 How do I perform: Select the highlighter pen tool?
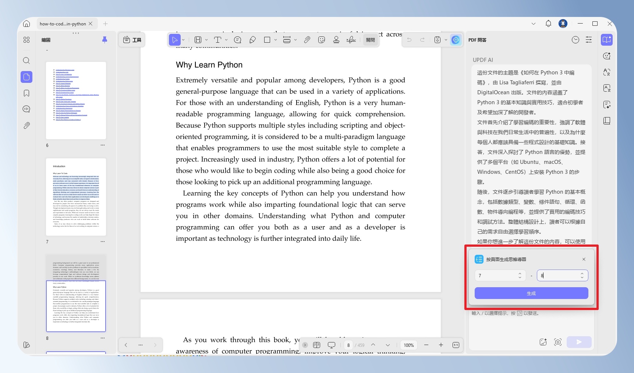pos(252,40)
